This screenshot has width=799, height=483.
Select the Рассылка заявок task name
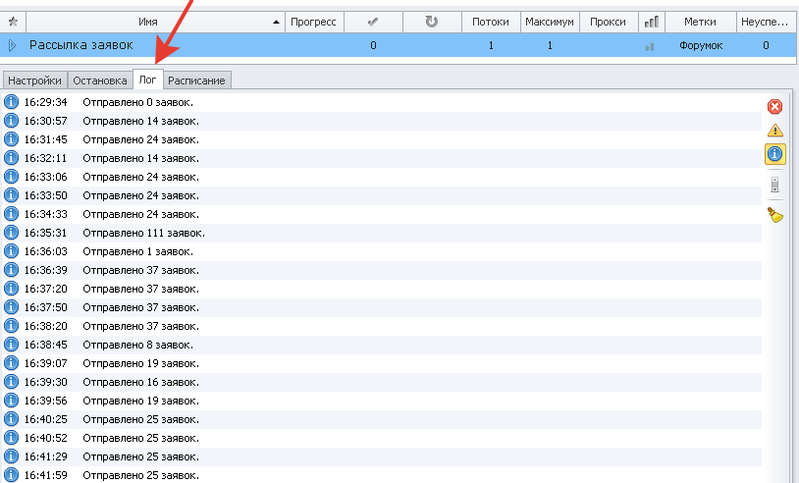pyautogui.click(x=81, y=45)
